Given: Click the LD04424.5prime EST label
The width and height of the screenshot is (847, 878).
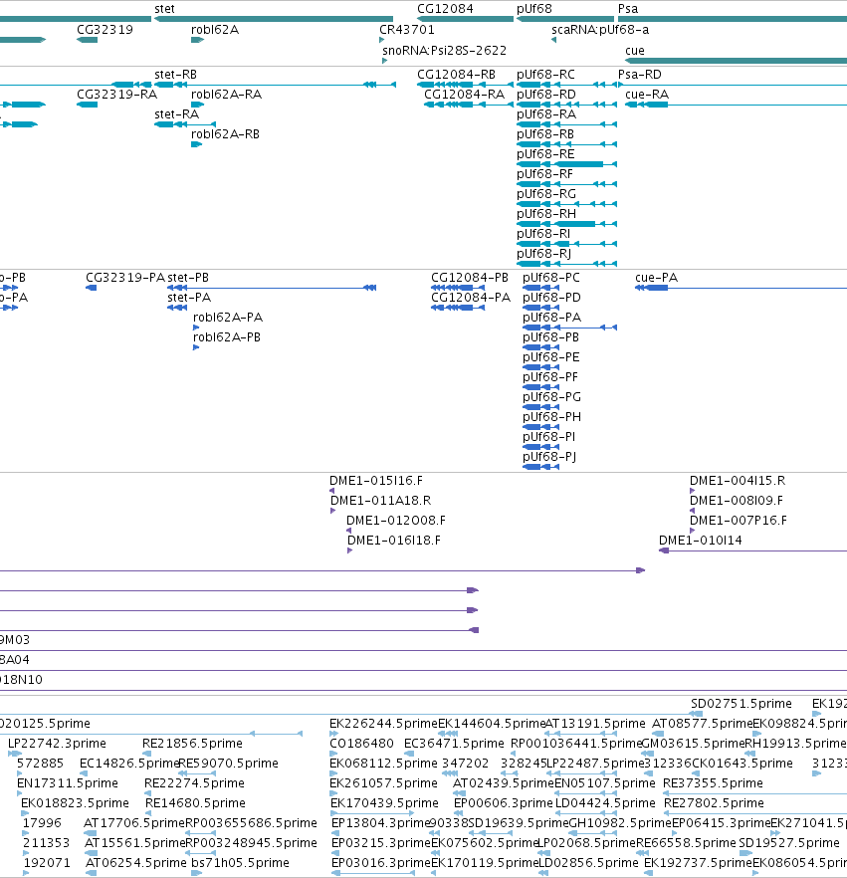Looking at the screenshot, I should pos(605,803).
